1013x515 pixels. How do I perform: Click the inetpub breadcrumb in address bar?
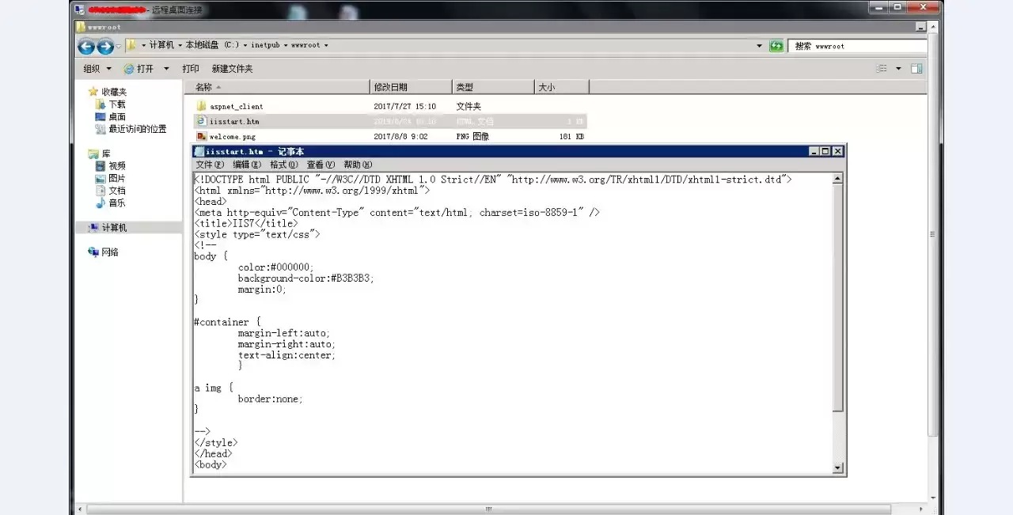(266, 46)
